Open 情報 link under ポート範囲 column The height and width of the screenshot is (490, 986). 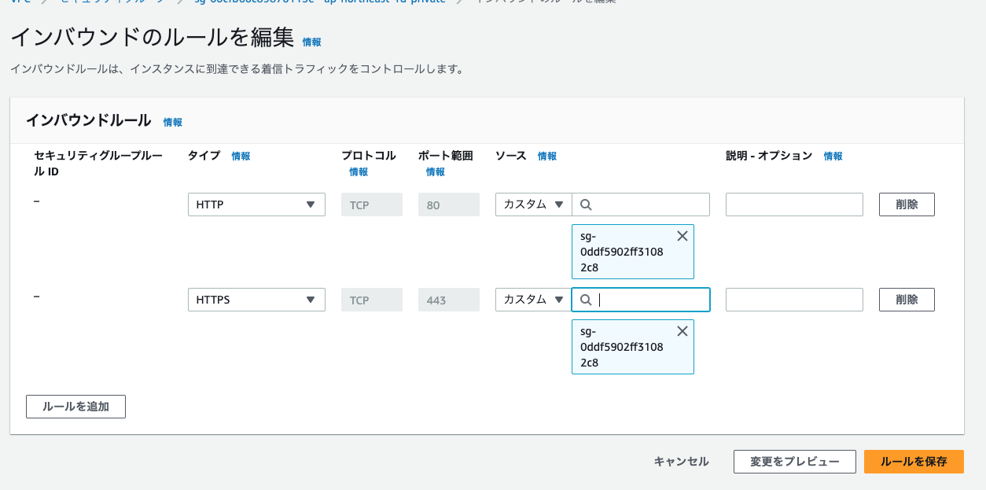(x=436, y=172)
